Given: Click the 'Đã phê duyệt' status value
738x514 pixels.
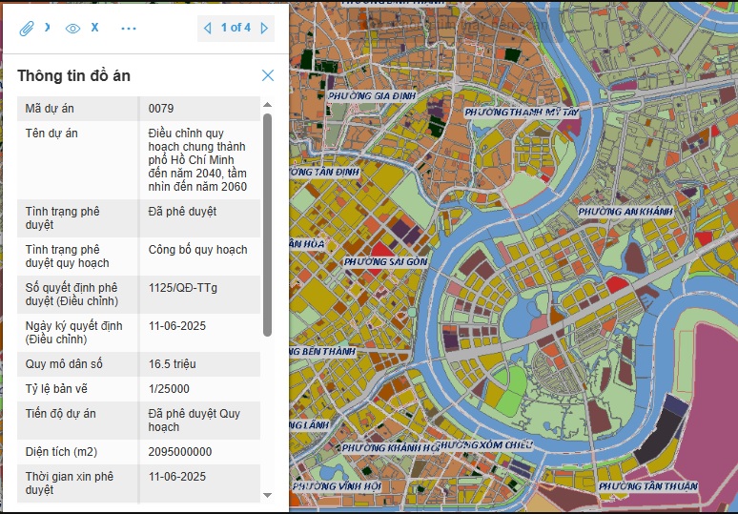Looking at the screenshot, I should coord(182,212).
